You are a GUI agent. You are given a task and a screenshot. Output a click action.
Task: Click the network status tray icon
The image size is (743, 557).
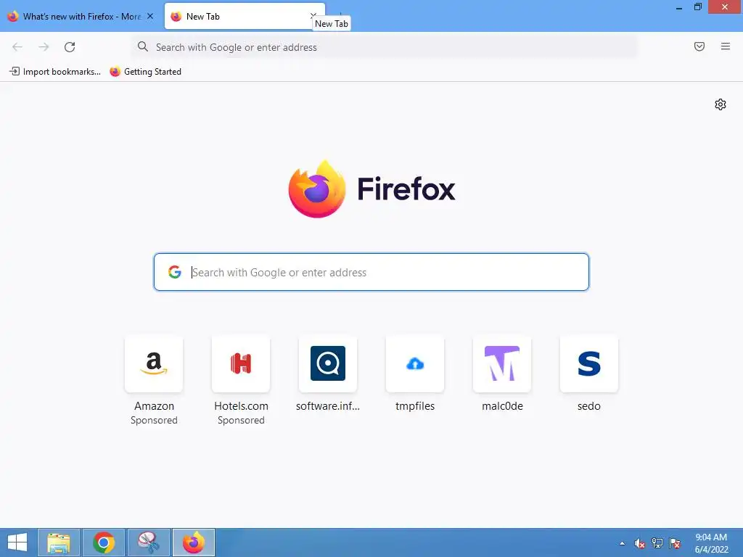(657, 543)
